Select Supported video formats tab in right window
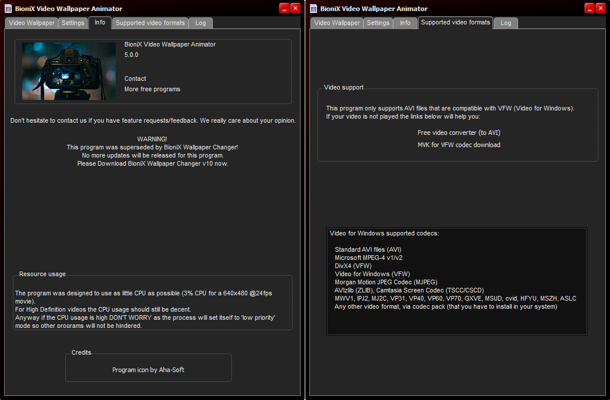The image size is (610, 400). [455, 23]
